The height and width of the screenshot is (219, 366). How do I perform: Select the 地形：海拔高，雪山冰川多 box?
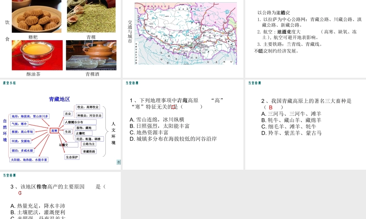(x=30, y=116)
